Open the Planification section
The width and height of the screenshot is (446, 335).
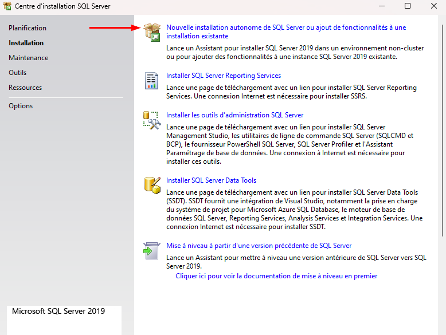point(28,28)
